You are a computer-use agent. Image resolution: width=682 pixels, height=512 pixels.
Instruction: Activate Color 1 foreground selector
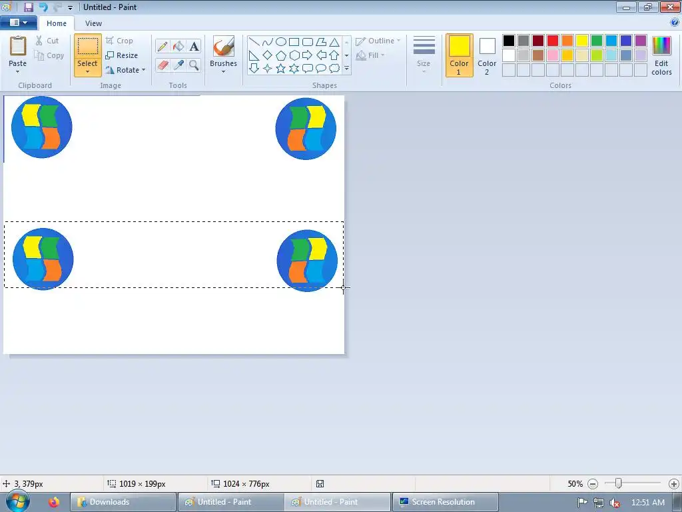click(459, 56)
